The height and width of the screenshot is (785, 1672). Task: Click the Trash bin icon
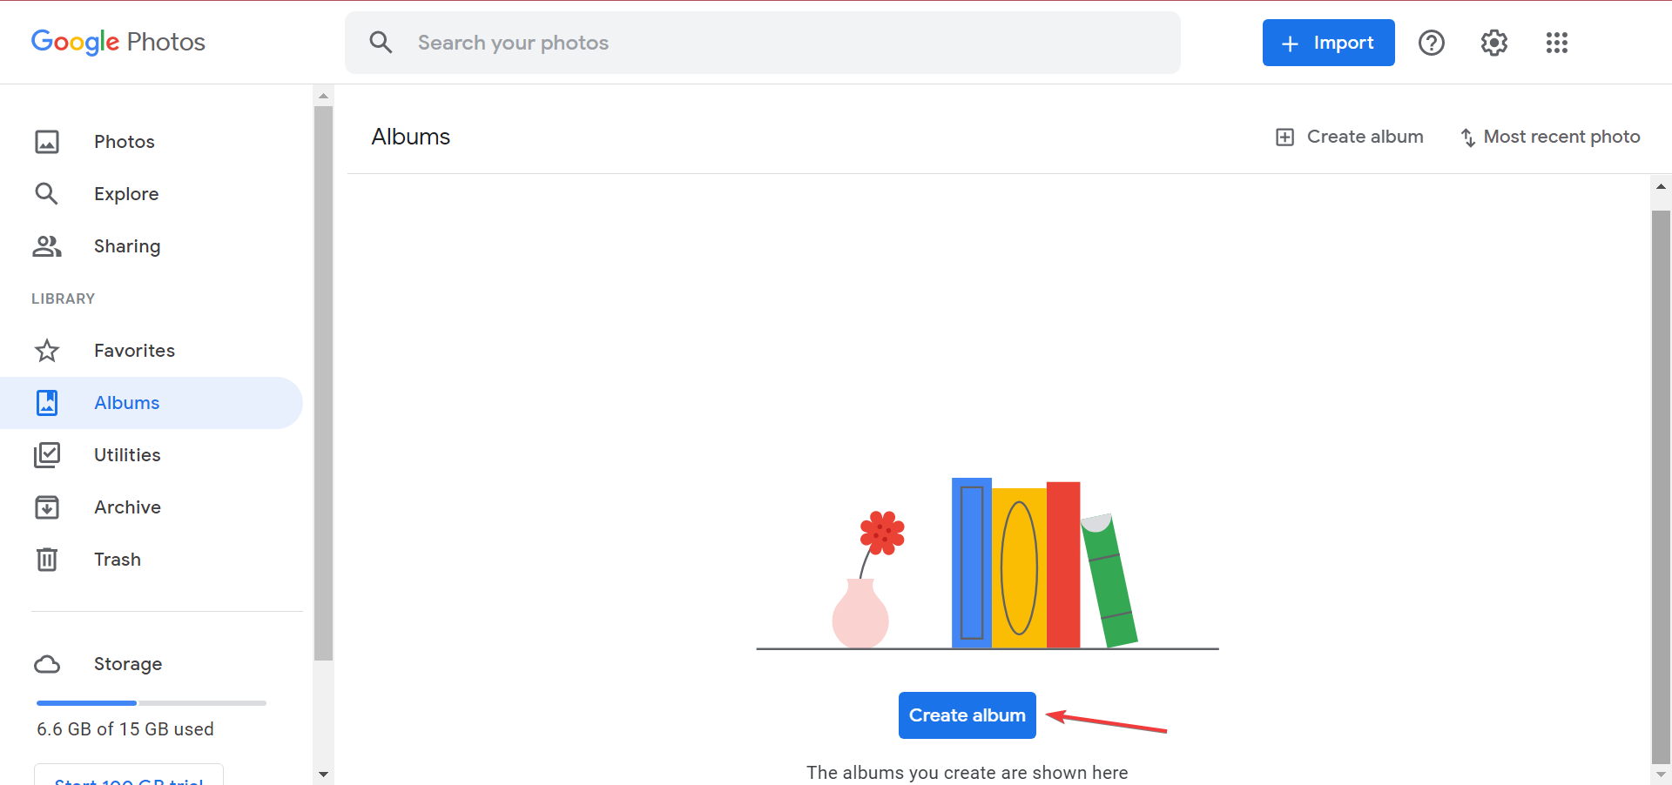47,560
